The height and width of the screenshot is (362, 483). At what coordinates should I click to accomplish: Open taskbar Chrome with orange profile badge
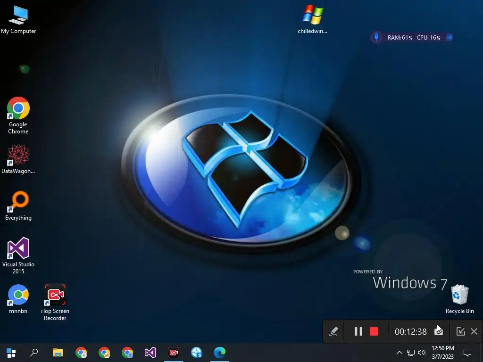click(104, 353)
